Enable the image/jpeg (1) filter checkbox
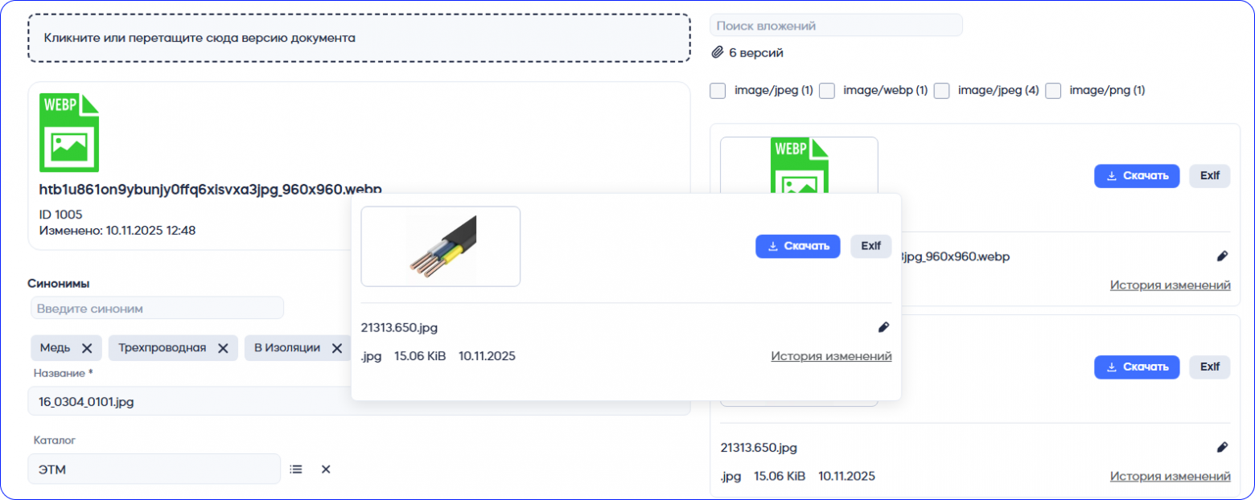Image resolution: width=1255 pixels, height=500 pixels. pos(718,91)
